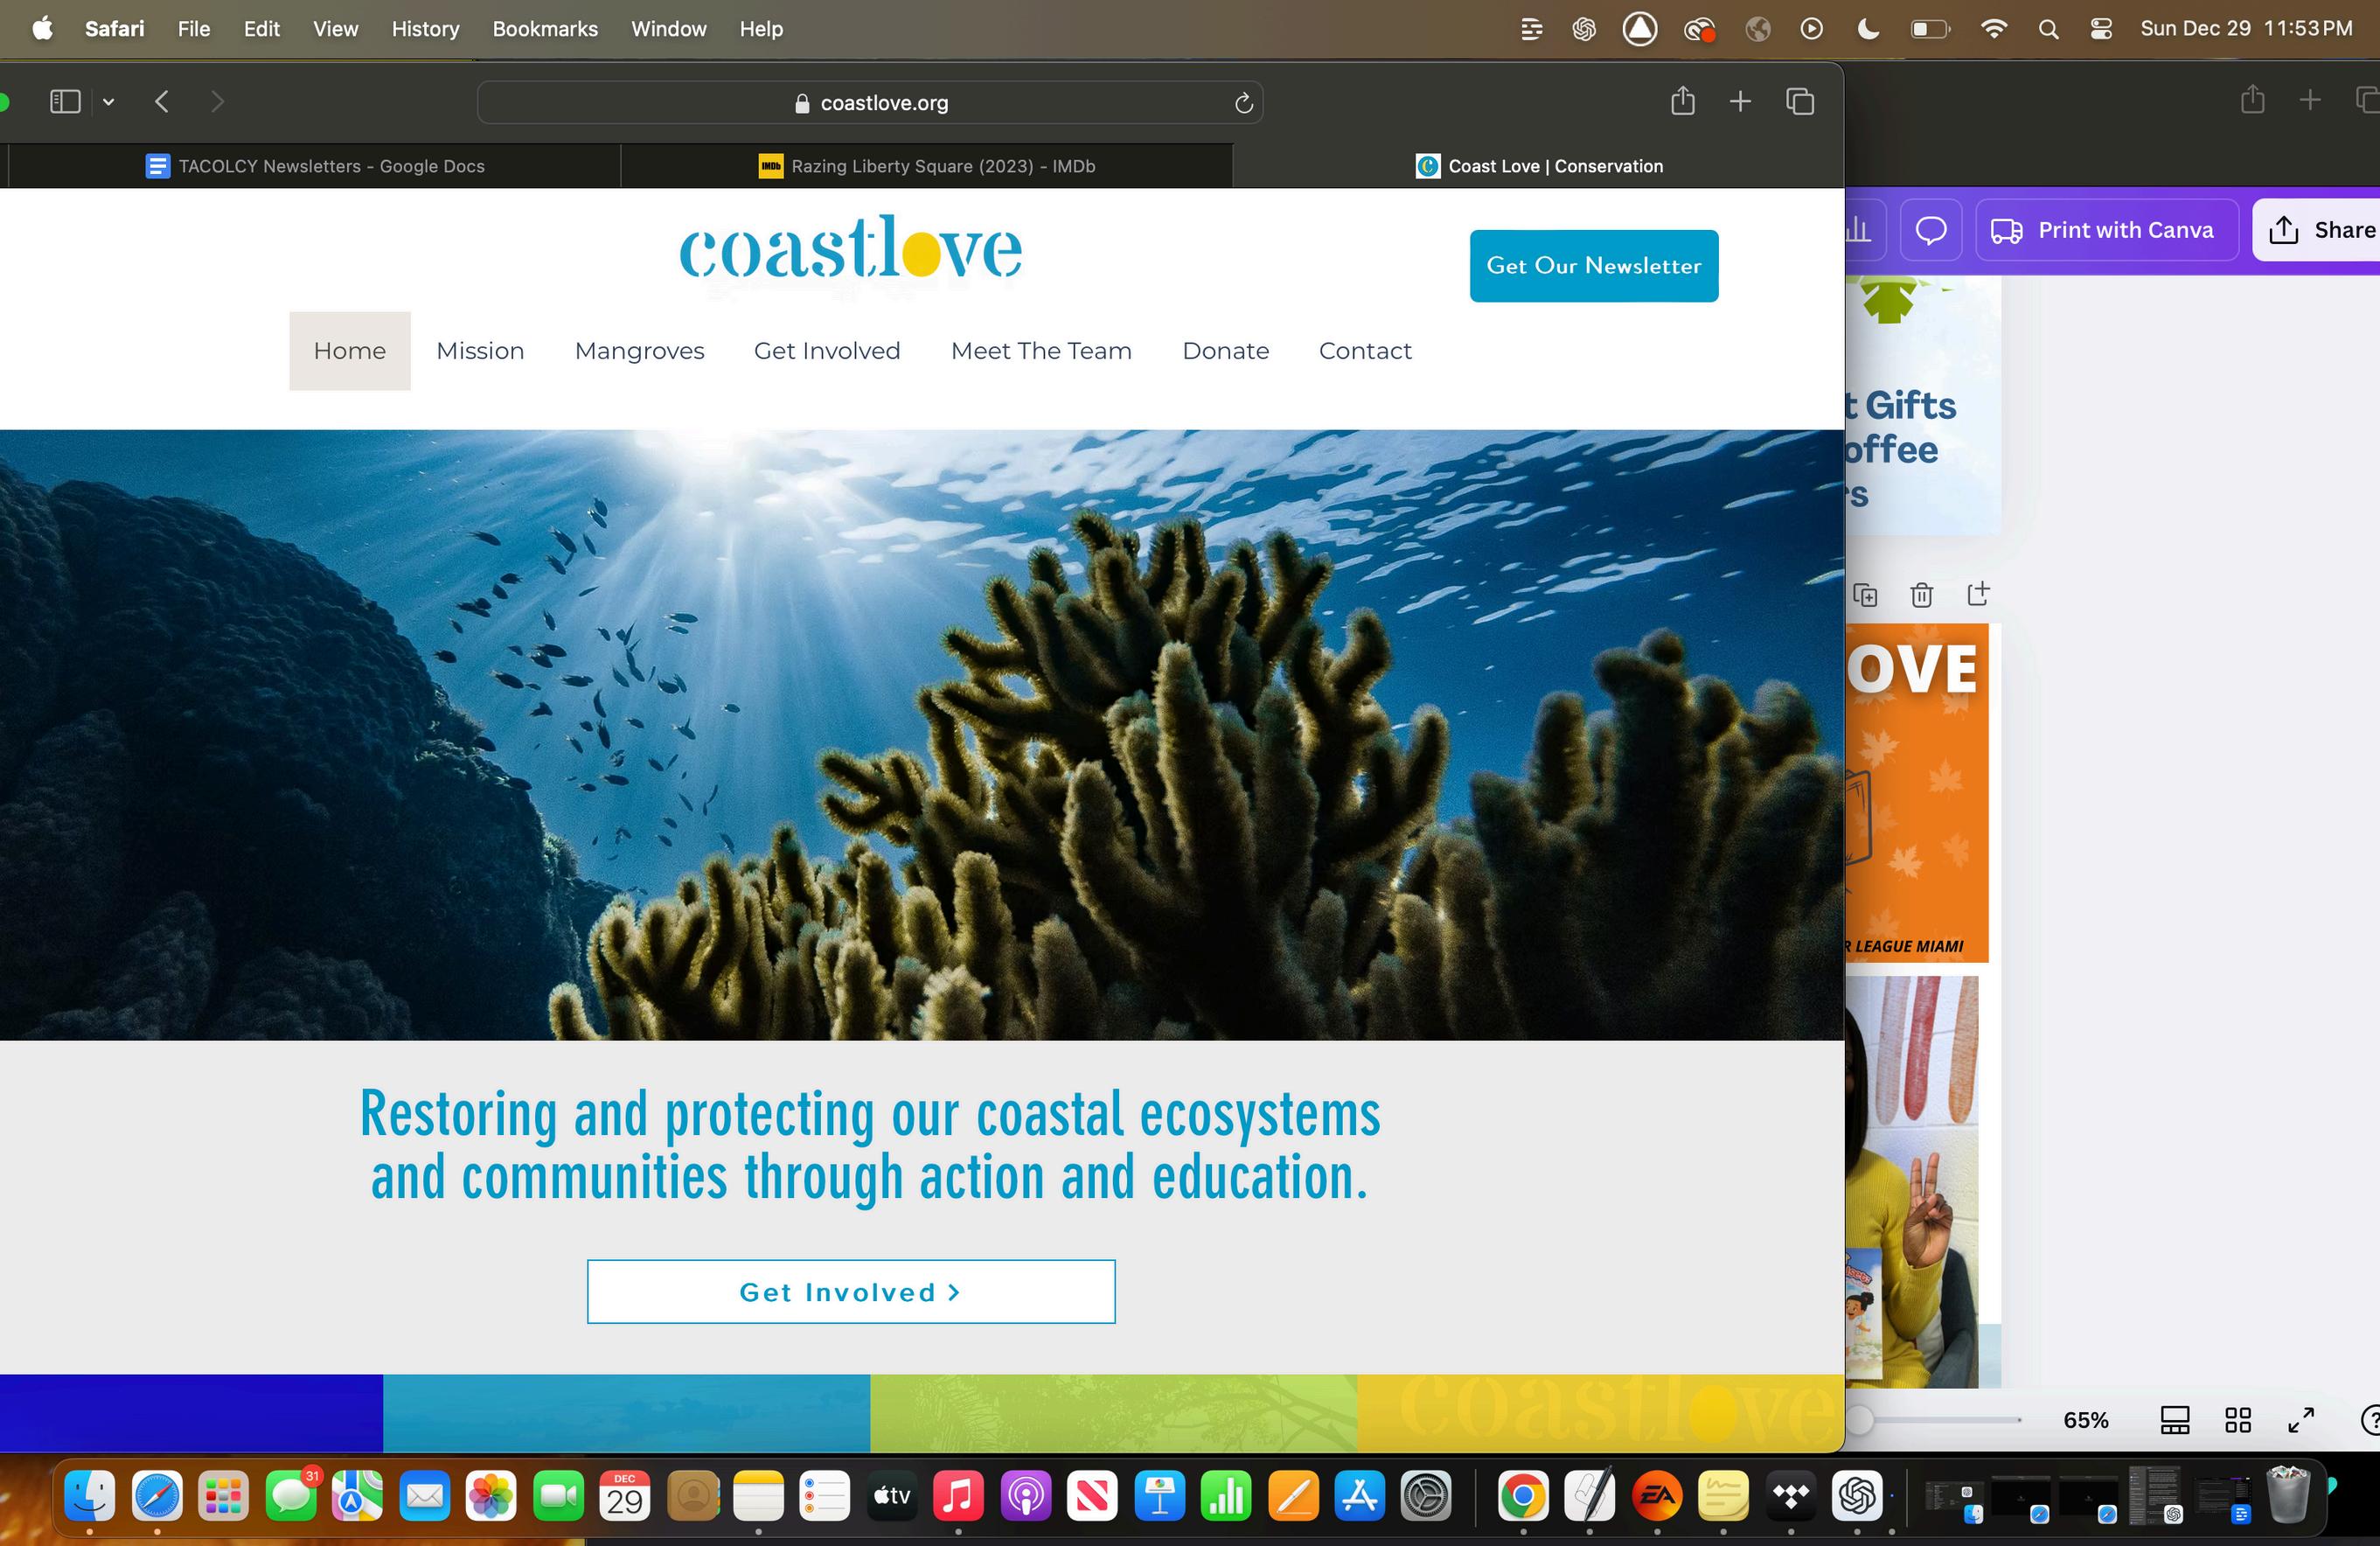Click the coastlove logo
Image resolution: width=2380 pixels, height=1546 pixels.
pos(851,247)
